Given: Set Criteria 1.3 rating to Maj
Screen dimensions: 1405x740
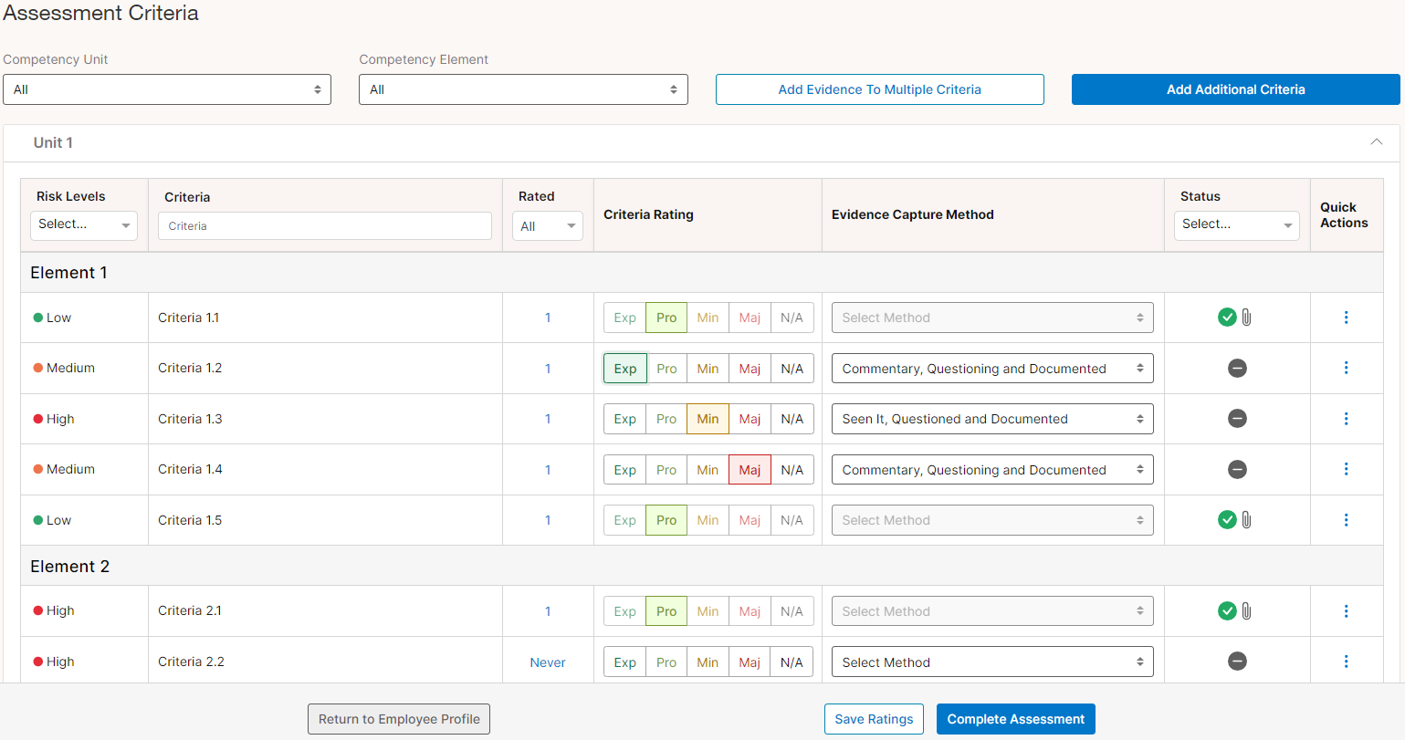Looking at the screenshot, I should click(x=750, y=419).
